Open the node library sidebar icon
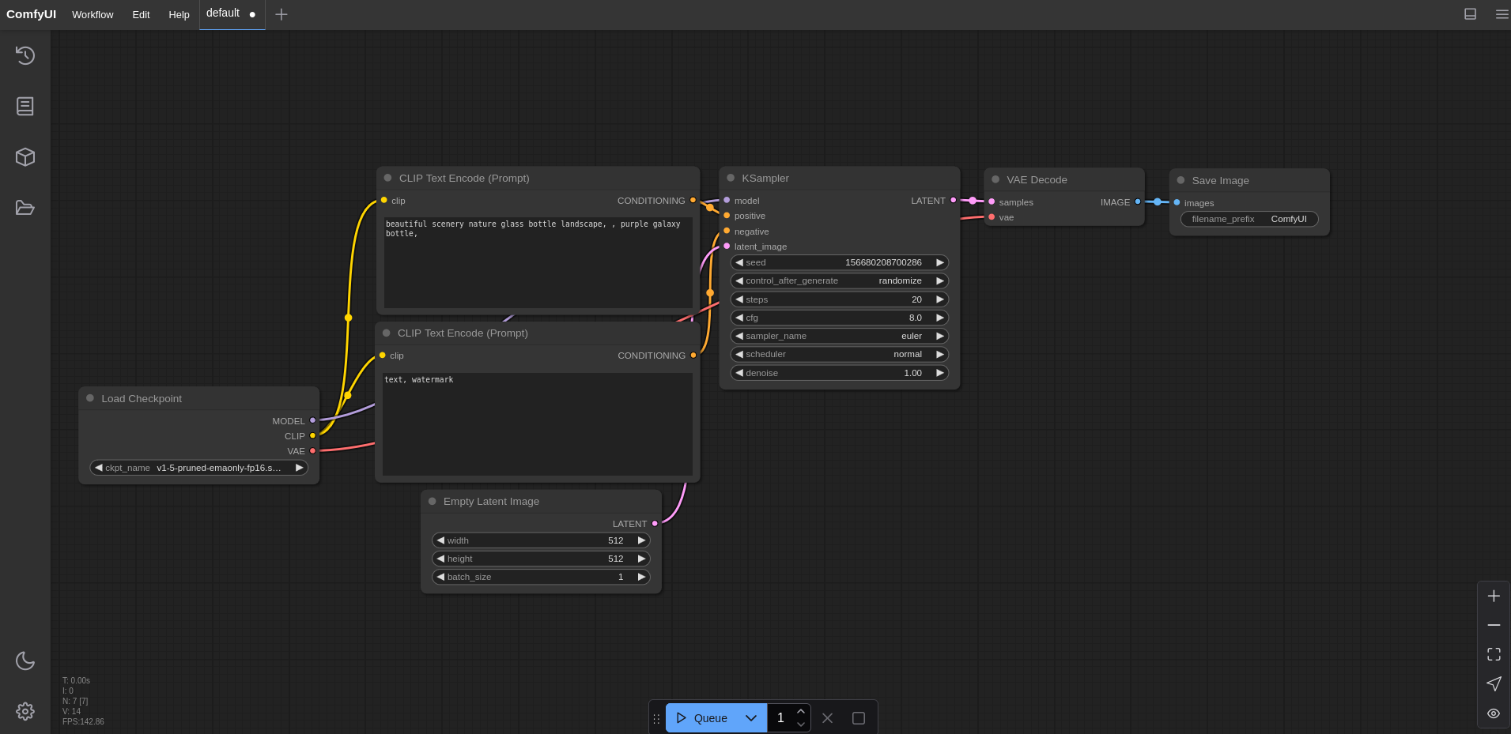The width and height of the screenshot is (1511, 734). (25, 106)
